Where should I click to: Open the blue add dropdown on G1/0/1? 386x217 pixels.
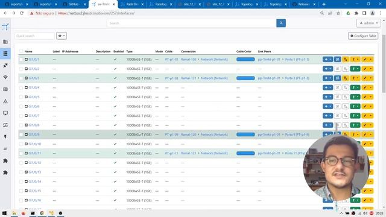click(327, 59)
